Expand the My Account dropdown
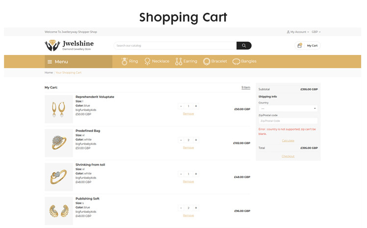 (x=298, y=32)
